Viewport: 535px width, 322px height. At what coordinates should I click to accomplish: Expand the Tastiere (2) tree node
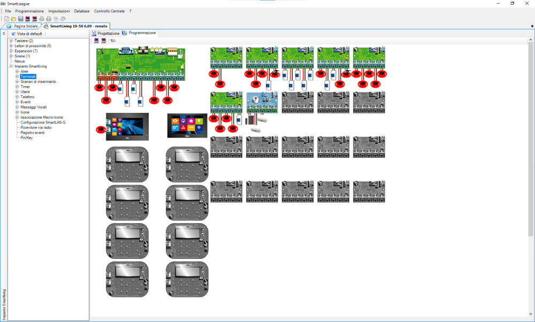(11, 41)
